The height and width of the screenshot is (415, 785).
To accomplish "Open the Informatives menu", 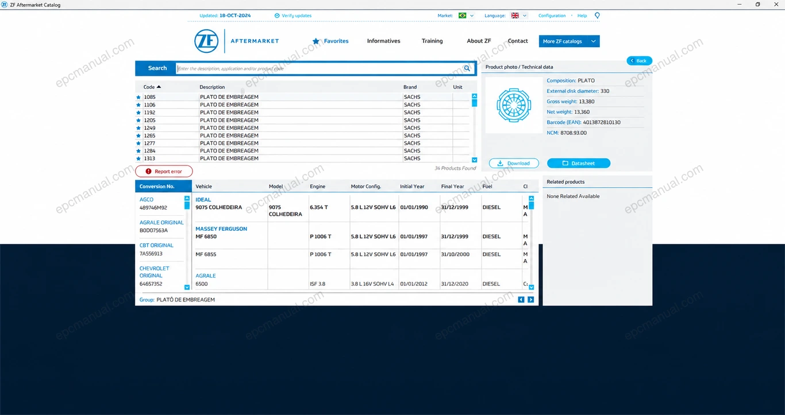I will click(x=384, y=41).
